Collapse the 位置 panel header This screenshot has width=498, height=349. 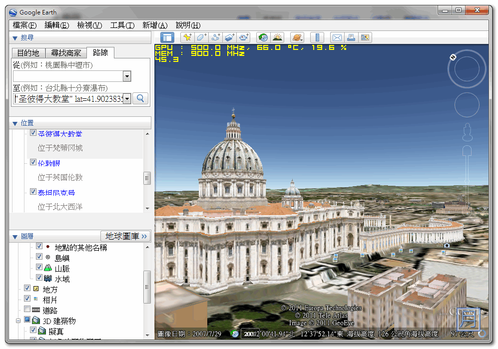[14, 123]
